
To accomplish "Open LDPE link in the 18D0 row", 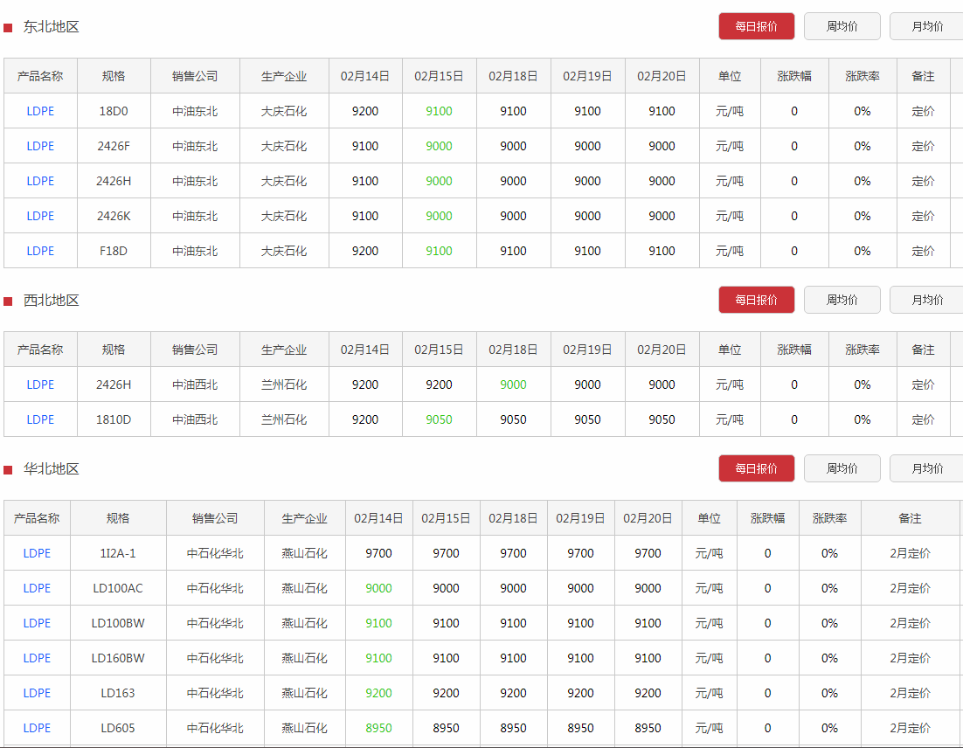I will click(40, 111).
